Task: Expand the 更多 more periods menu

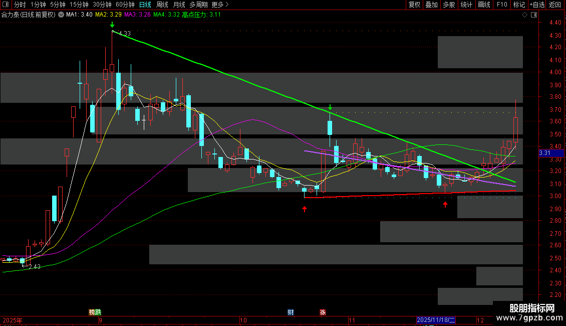Action: [x=220, y=5]
